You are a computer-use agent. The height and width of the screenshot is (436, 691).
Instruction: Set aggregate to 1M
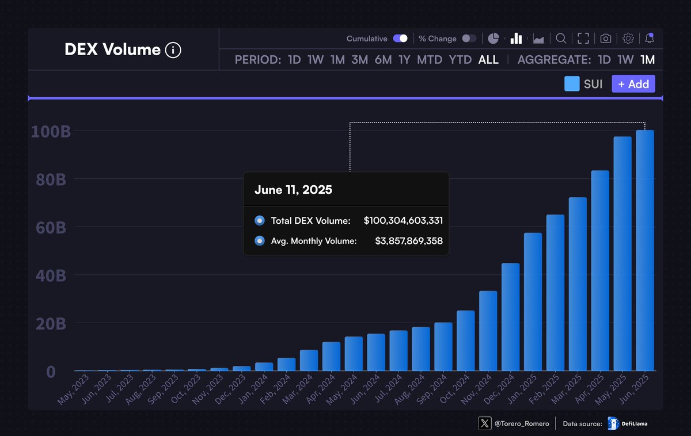[647, 60]
